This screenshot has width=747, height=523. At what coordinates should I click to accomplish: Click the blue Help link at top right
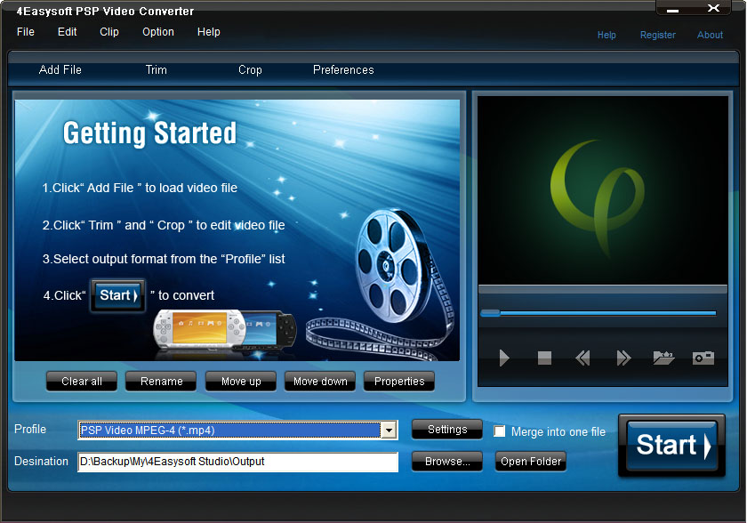[606, 35]
